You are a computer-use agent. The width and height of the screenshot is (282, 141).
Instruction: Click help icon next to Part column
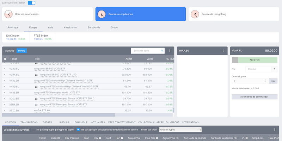(122, 138)
